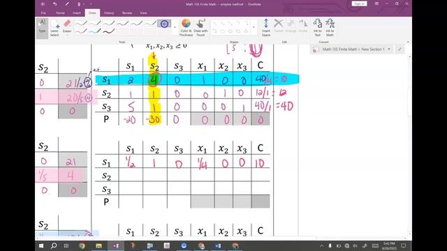
Task: Click the volume icon in system tray
Action: coord(356,246)
